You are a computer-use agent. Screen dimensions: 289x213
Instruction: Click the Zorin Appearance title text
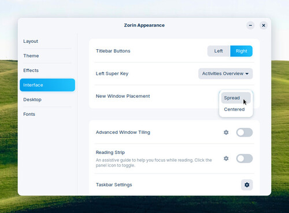[144, 25]
